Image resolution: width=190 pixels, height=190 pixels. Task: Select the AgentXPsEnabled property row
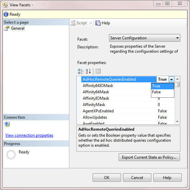point(128,111)
